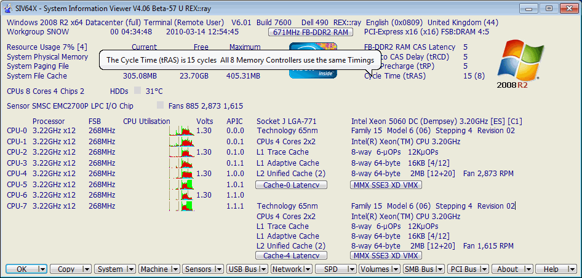Open the About menu button
The height and width of the screenshot is (278, 582).
508,269
